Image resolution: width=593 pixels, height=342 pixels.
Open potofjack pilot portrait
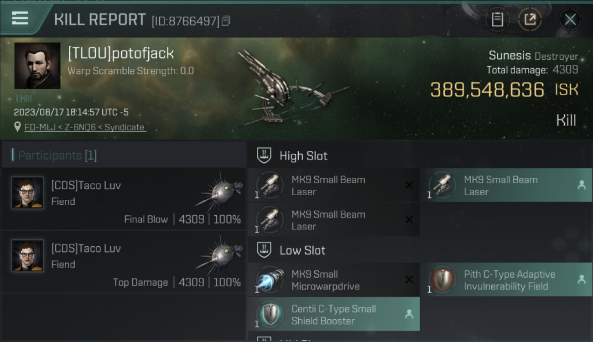tap(37, 66)
